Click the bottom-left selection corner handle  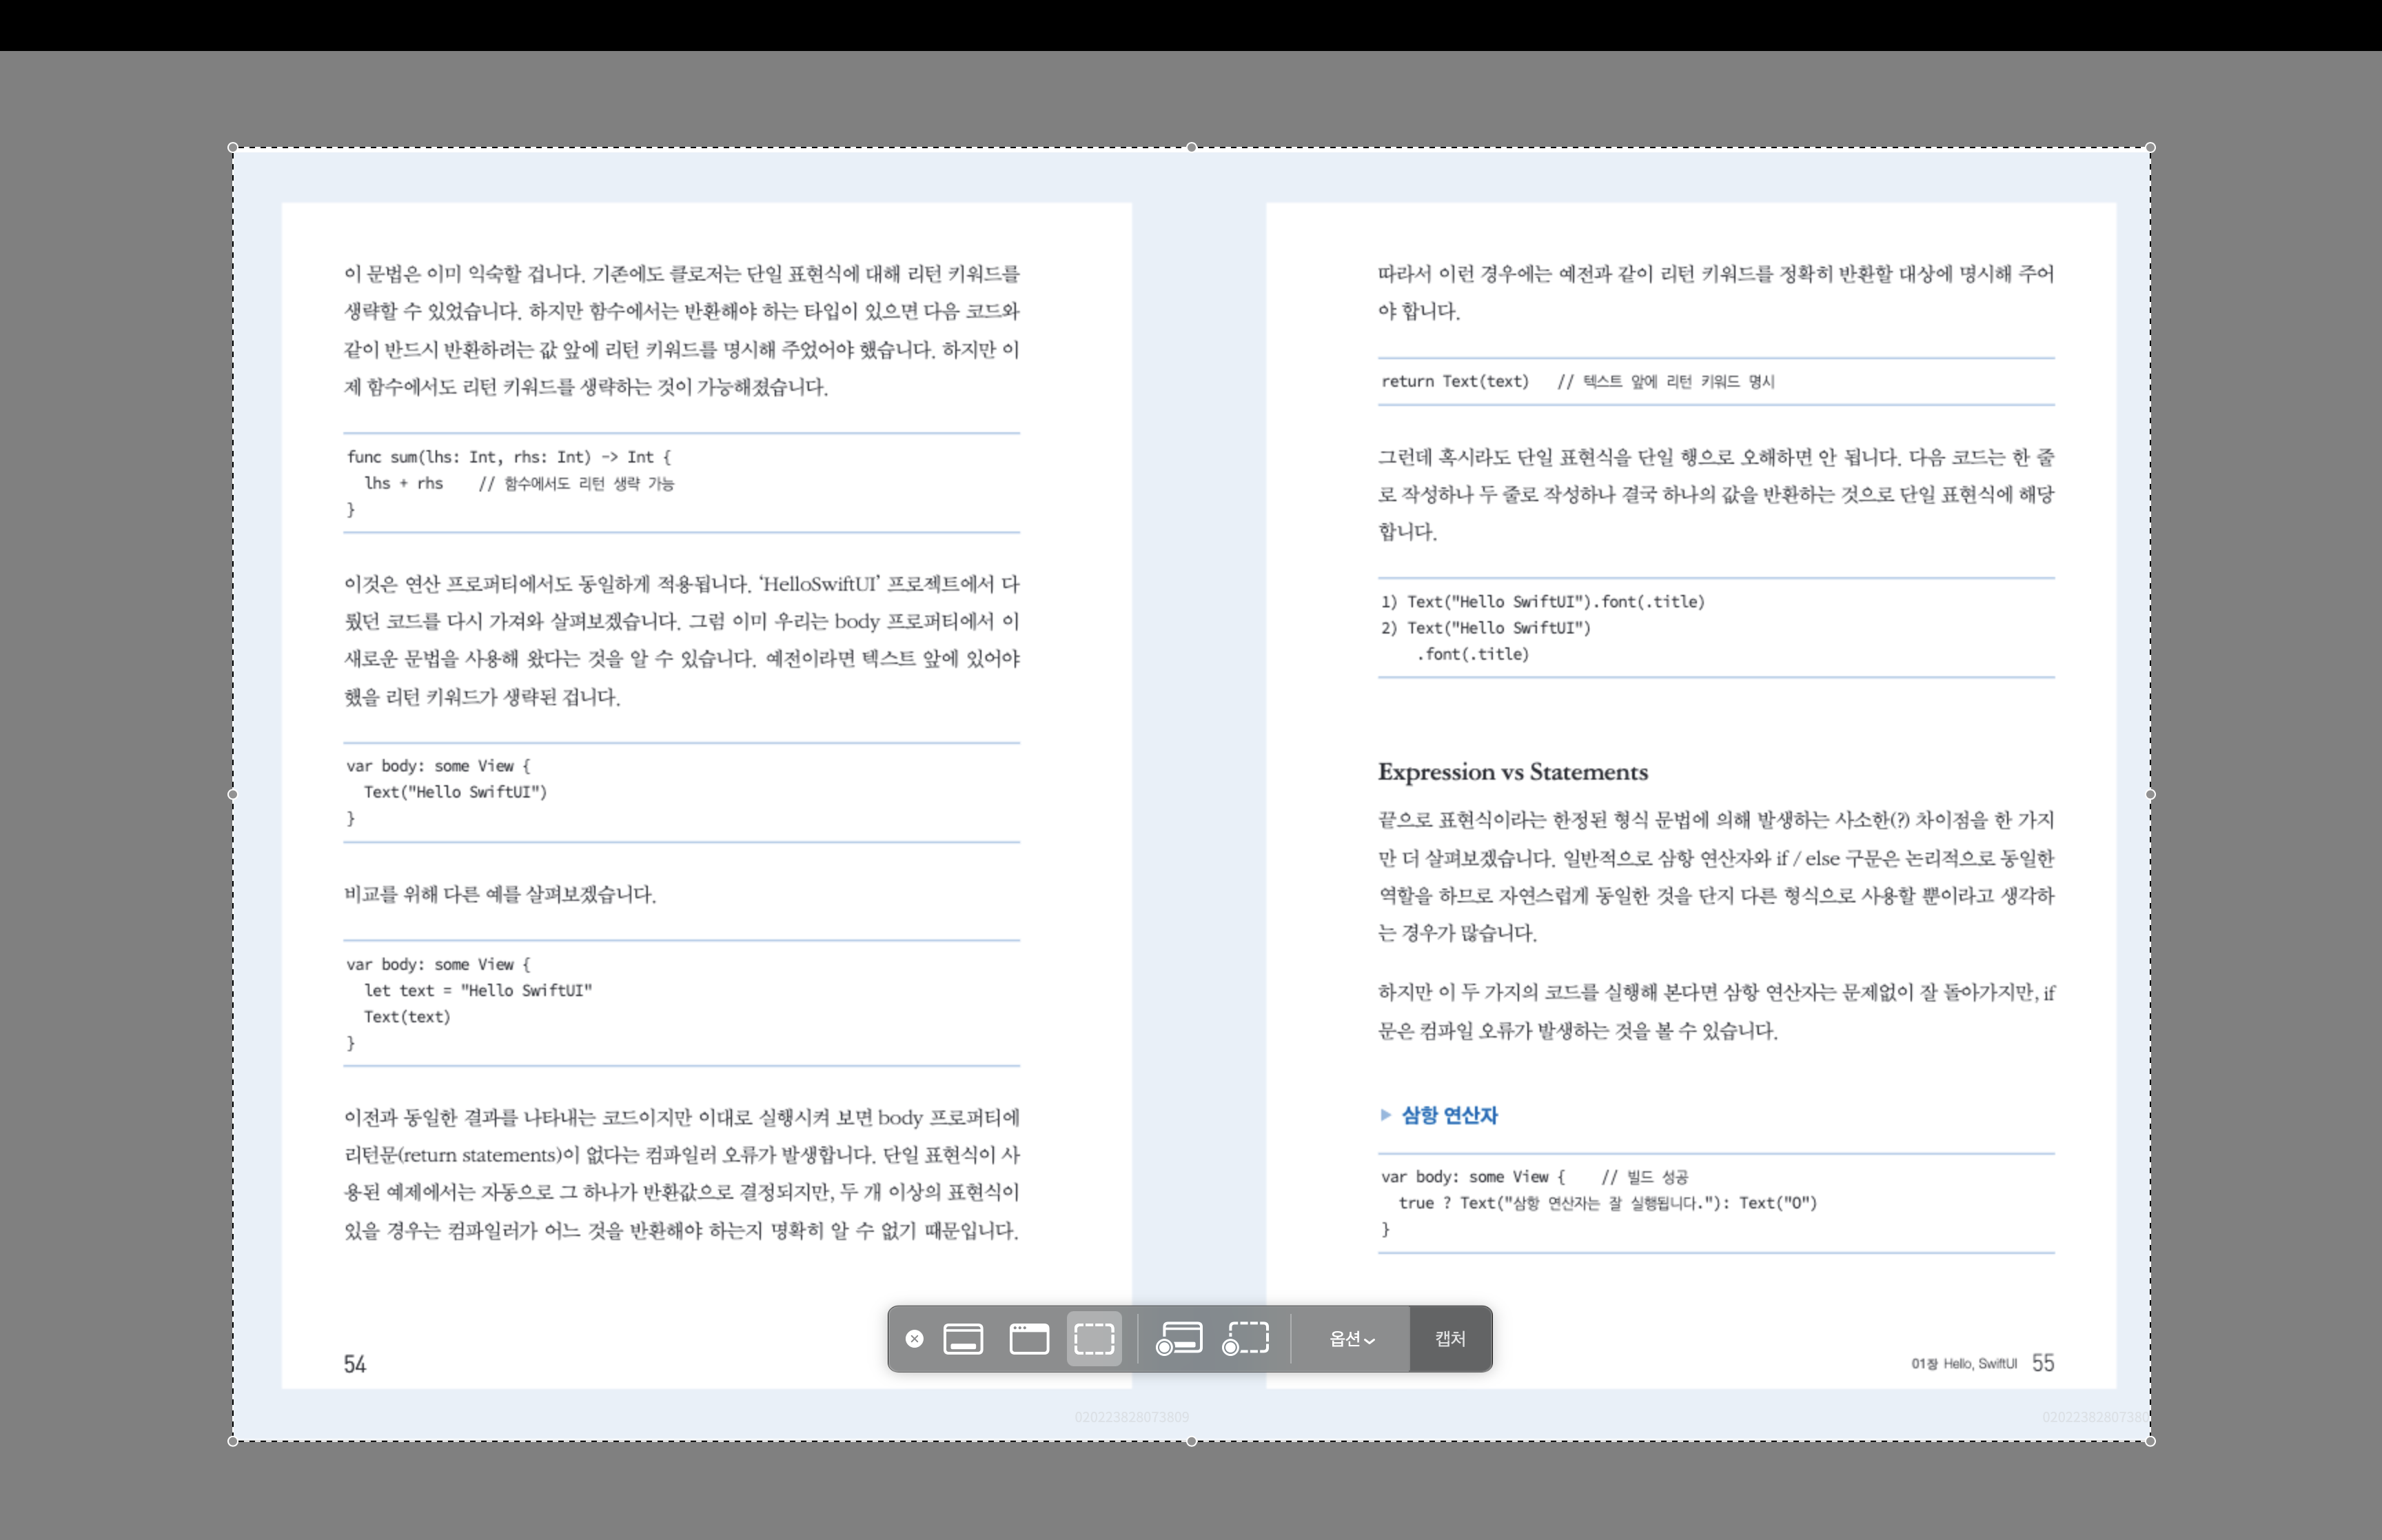pyautogui.click(x=233, y=1441)
